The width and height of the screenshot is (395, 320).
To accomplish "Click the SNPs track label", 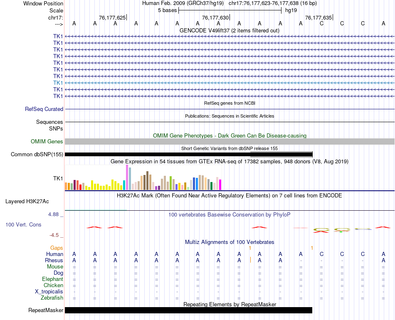I will 56,129.
